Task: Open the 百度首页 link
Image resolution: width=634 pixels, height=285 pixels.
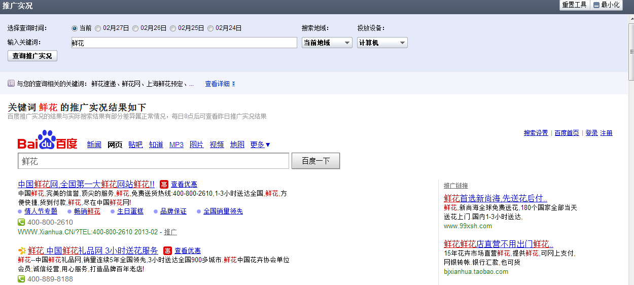Action: [x=567, y=133]
